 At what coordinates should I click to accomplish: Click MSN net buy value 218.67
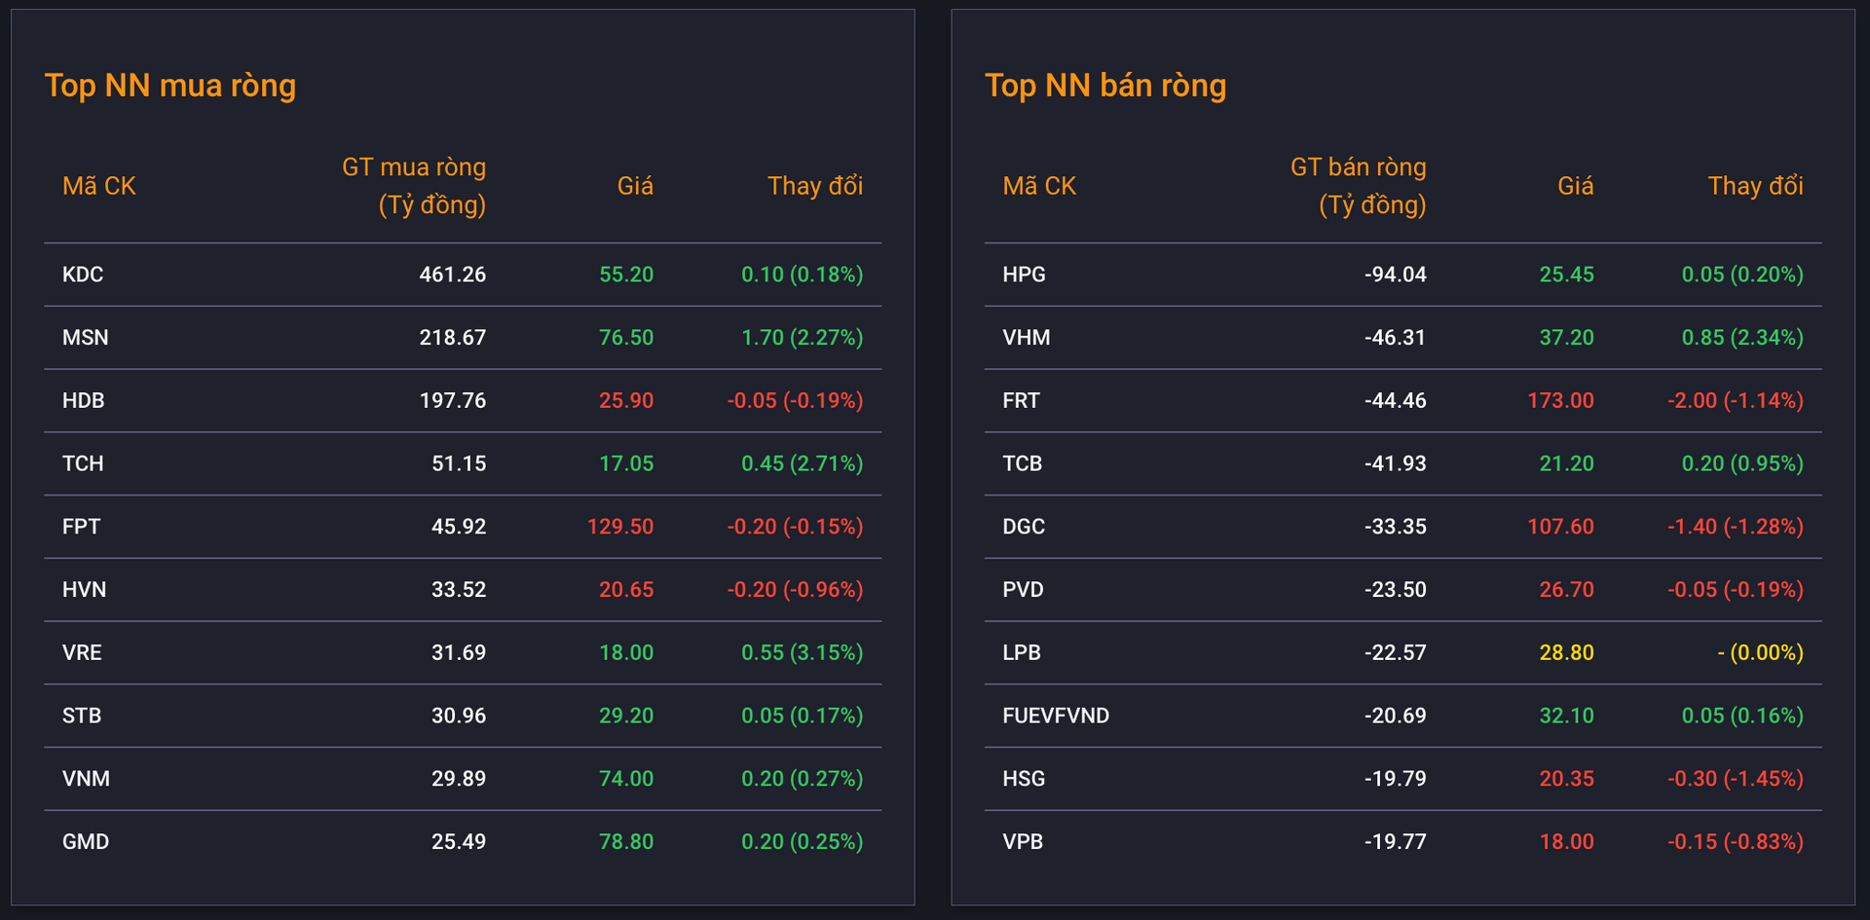(453, 338)
